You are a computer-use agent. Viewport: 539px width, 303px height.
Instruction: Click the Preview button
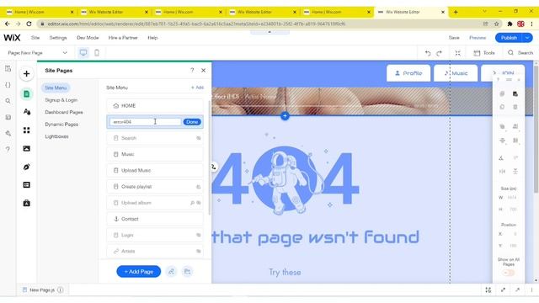click(x=478, y=38)
